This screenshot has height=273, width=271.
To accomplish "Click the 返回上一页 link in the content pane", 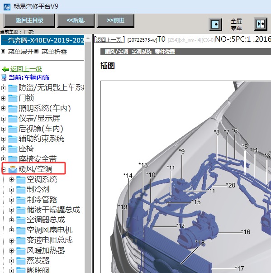I will click(109, 40).
